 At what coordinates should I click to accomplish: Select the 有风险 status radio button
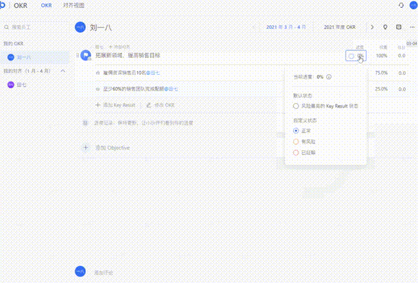[296, 142]
